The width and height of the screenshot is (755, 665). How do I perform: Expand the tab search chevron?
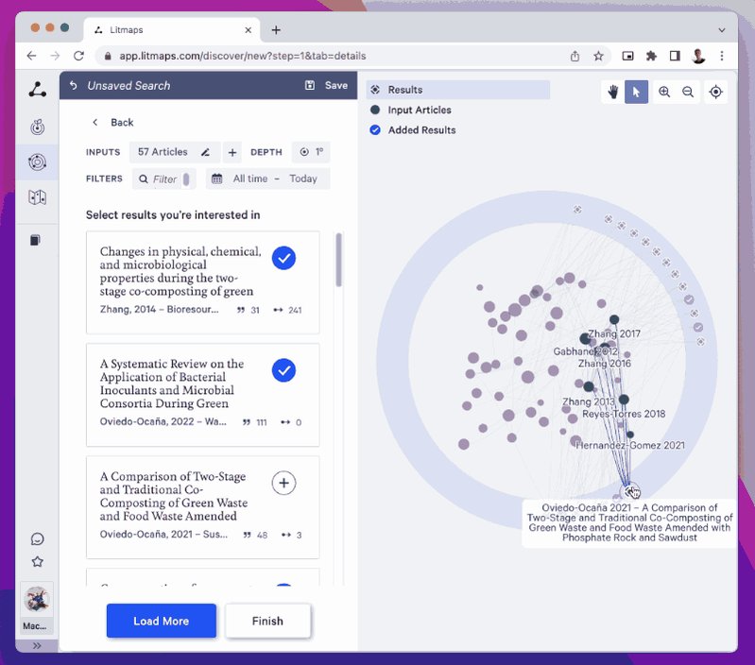click(721, 30)
